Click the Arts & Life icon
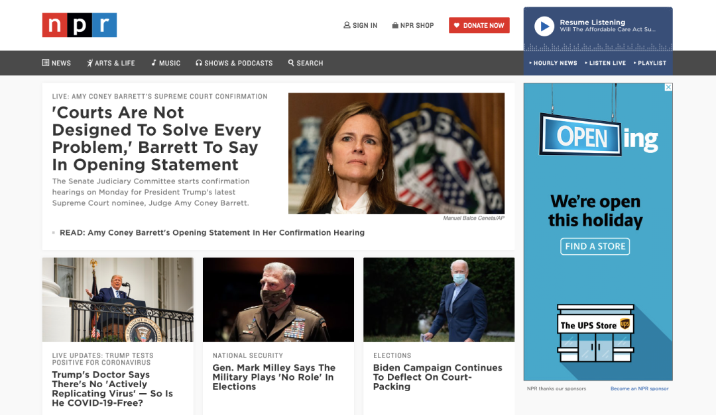 coord(90,63)
